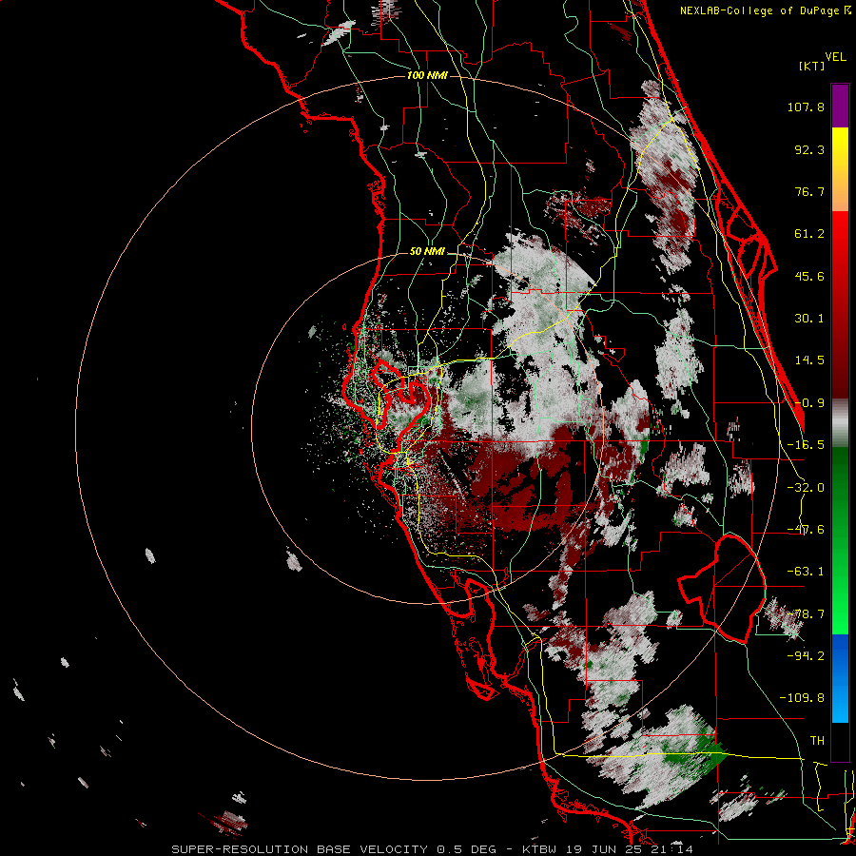This screenshot has width=856, height=856.
Task: Select the VEL legend title
Action: point(835,57)
